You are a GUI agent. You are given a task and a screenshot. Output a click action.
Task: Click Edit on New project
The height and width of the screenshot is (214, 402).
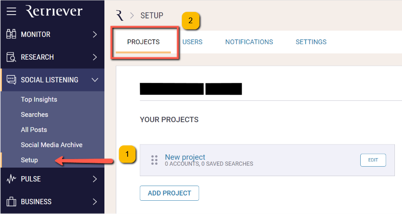(x=373, y=160)
